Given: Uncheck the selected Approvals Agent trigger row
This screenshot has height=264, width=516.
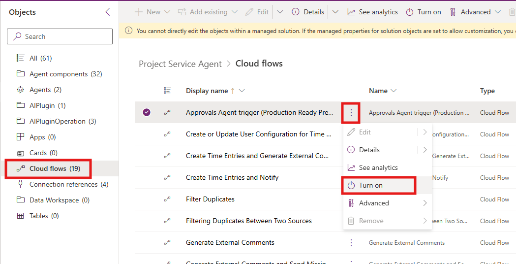Looking at the screenshot, I should tap(147, 113).
